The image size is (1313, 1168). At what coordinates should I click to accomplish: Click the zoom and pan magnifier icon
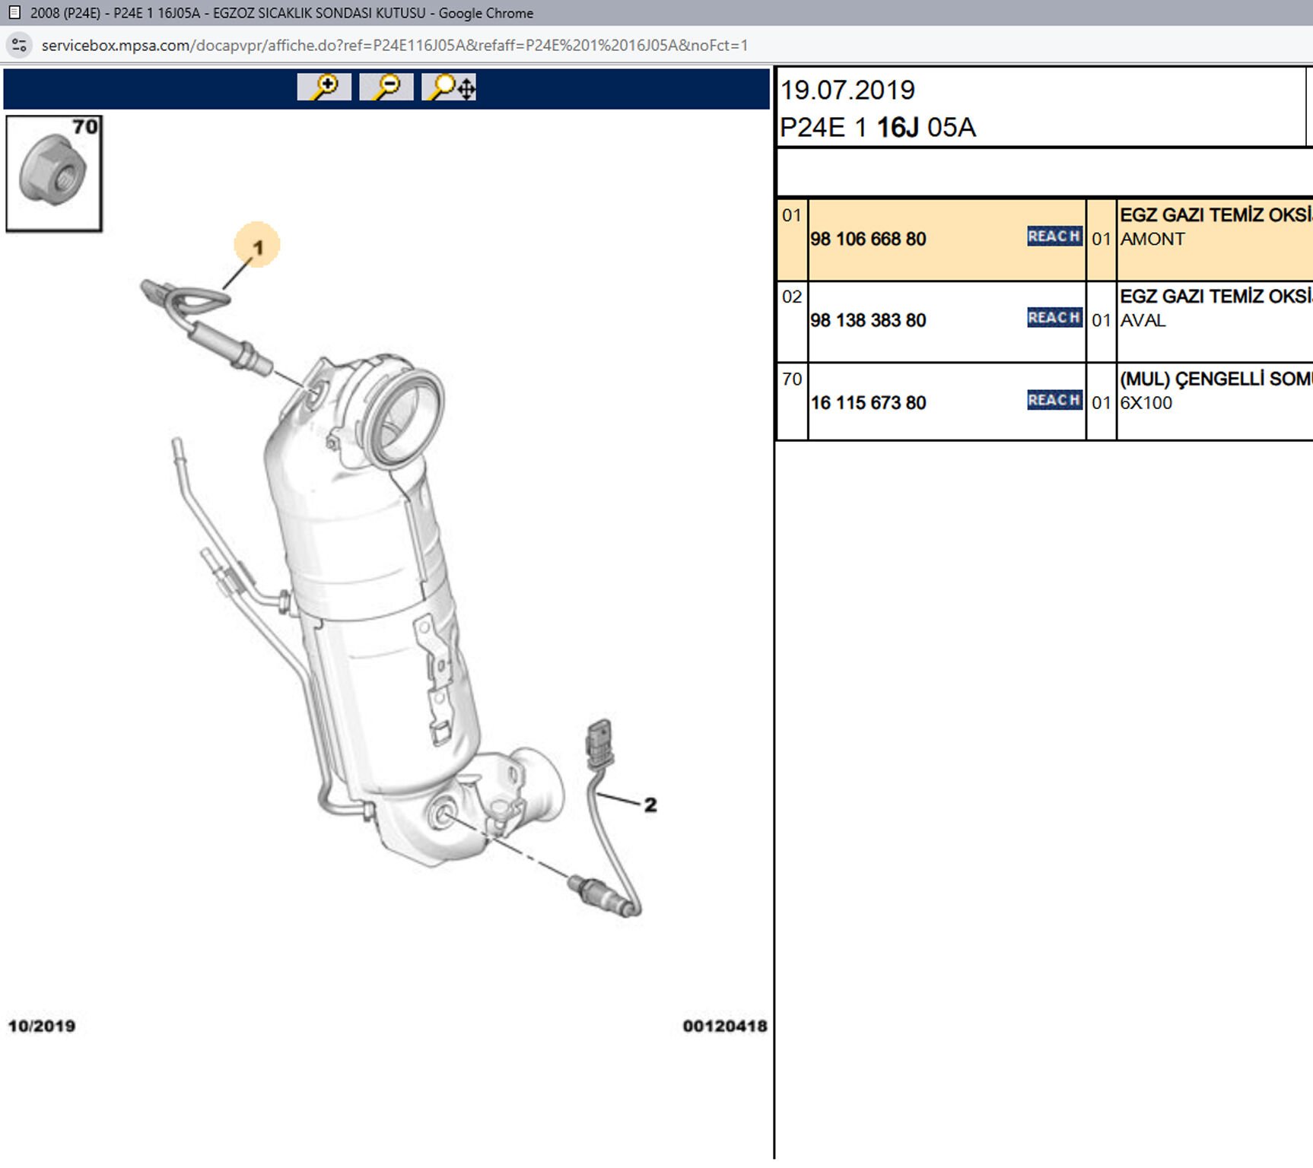click(449, 87)
